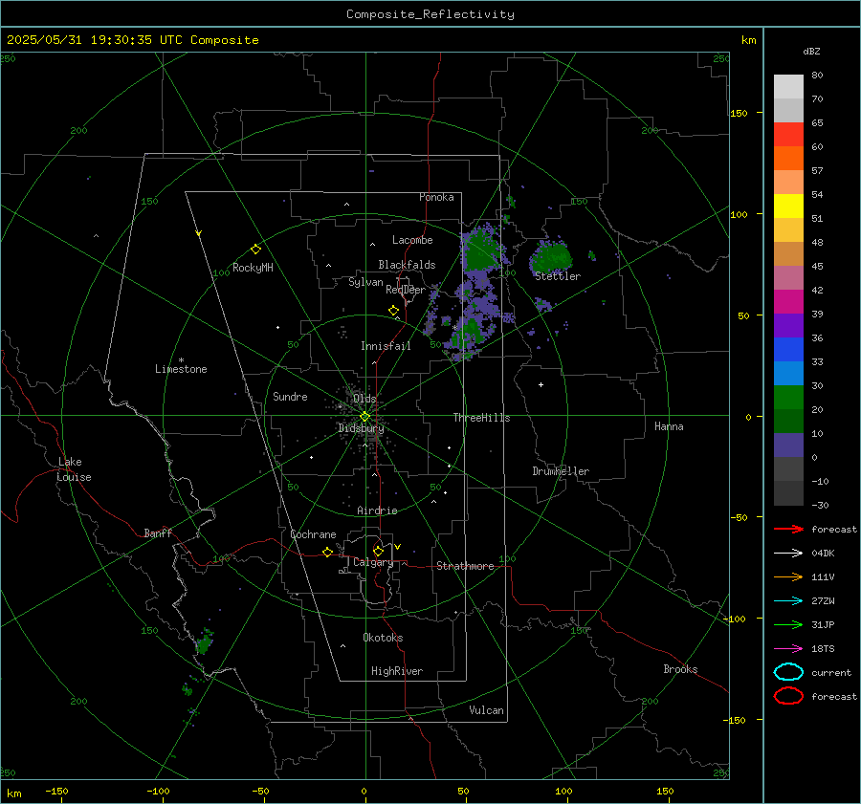Click the Strathmore label

pos(465,566)
